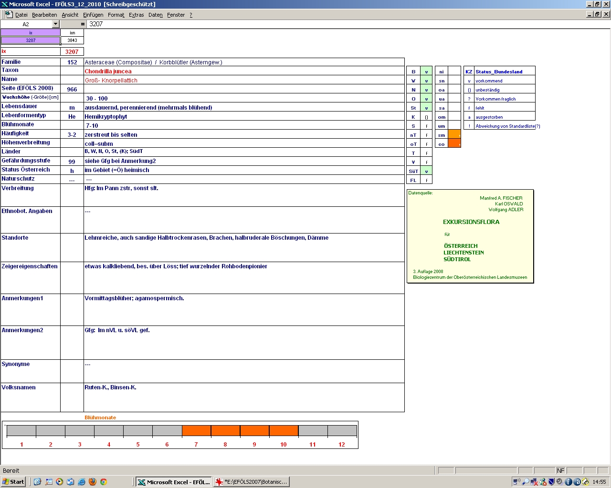Click orange month bar above 10
Viewport: 611px width, 488px height.
(284, 431)
